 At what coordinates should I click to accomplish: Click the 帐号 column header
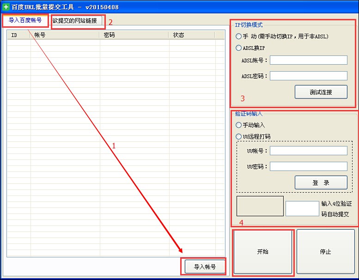point(65,35)
